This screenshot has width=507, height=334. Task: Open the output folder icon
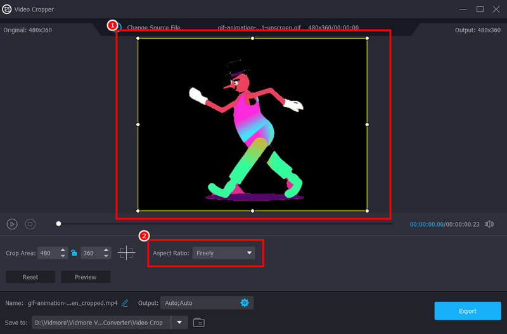pyautogui.click(x=199, y=323)
